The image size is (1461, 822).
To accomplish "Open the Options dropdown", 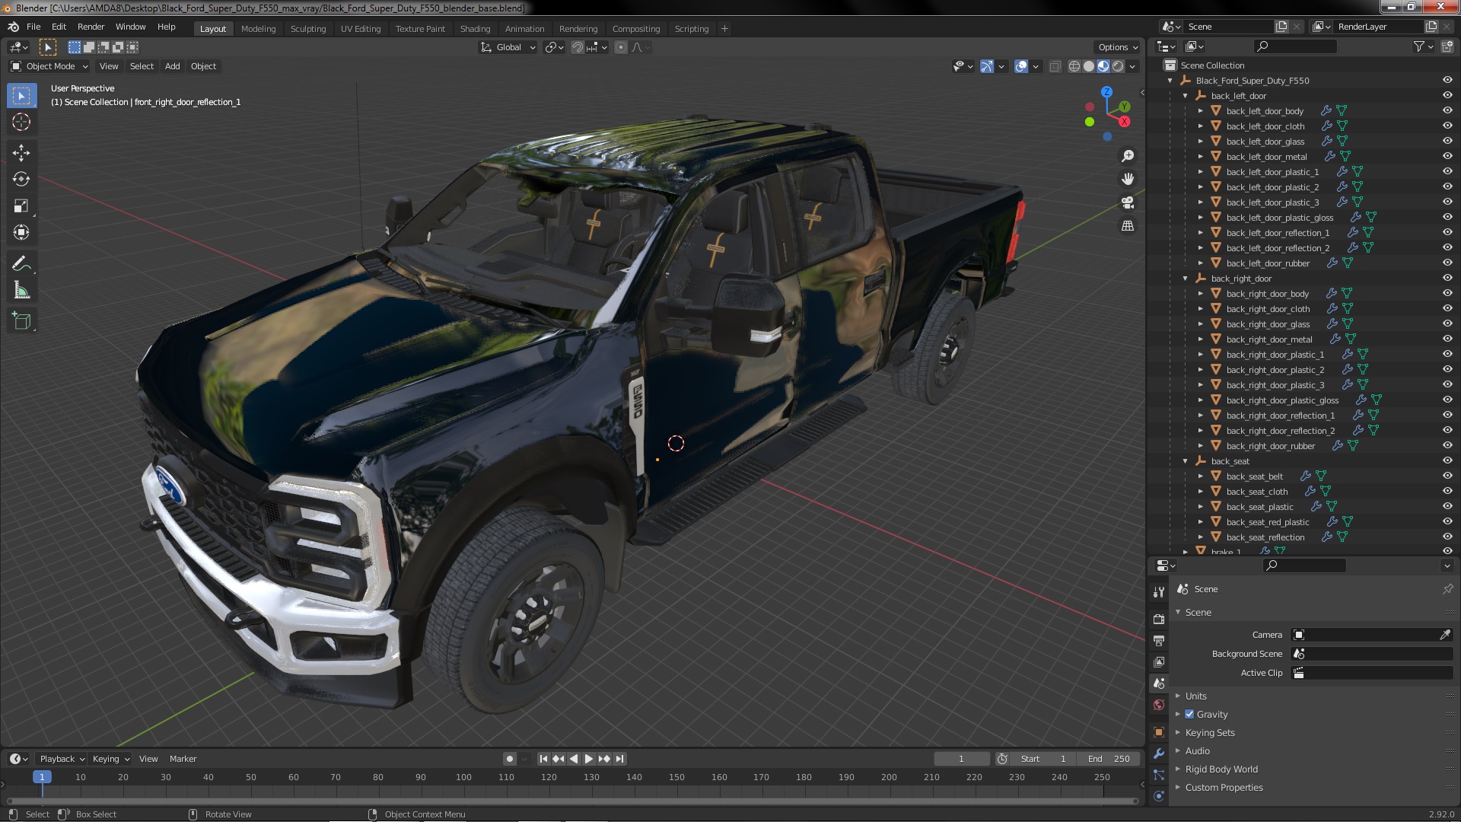I will click(x=1118, y=47).
